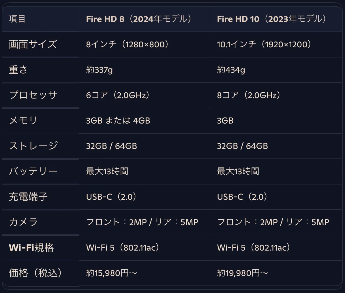Select the 約337g weight cell
The image size is (345, 293).
(x=144, y=70)
